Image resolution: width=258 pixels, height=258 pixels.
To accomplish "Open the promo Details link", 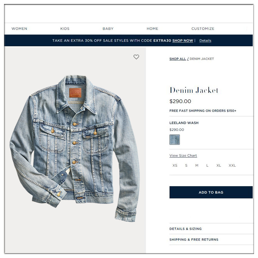I will tap(205, 41).
